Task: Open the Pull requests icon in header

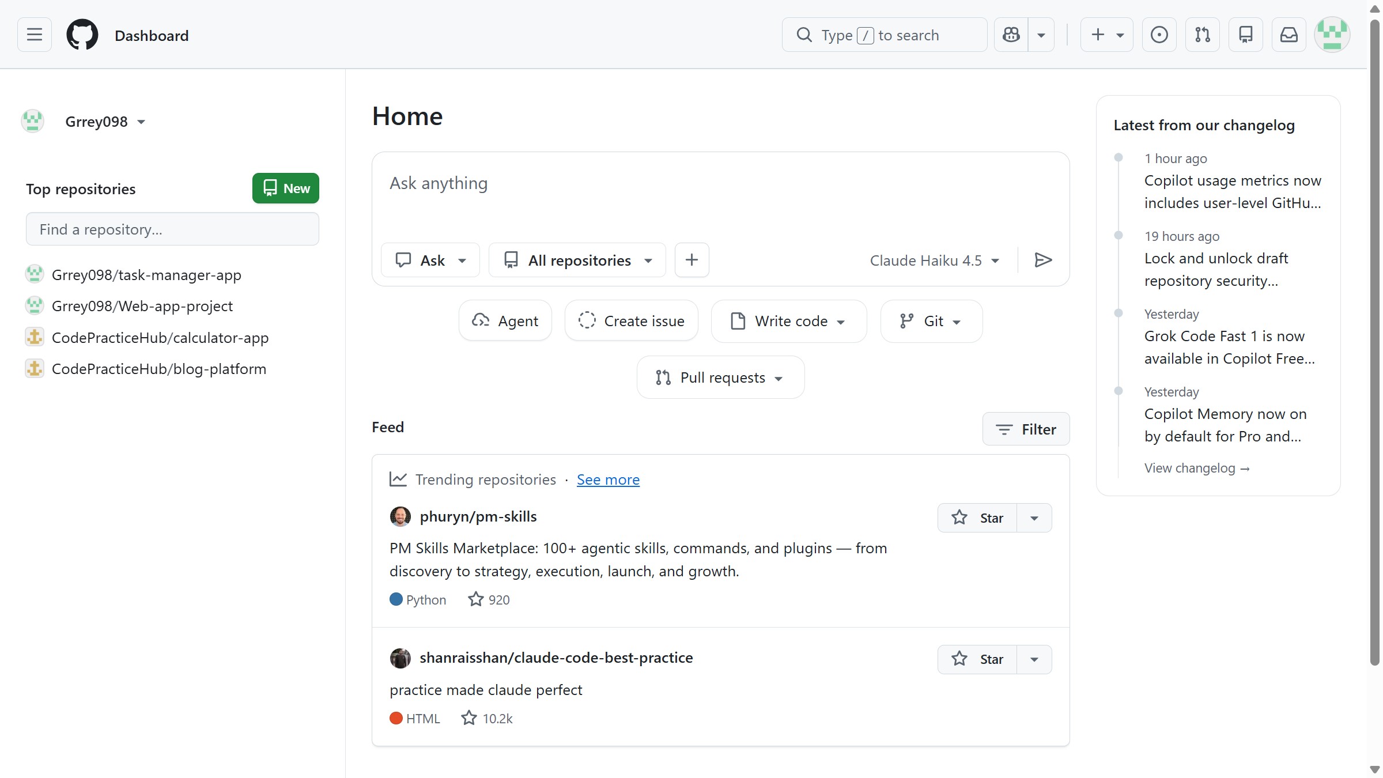Action: click(1203, 35)
